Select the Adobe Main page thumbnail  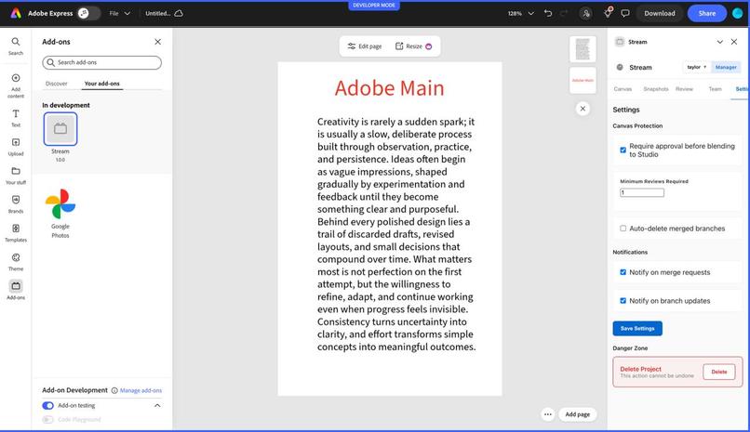583,80
